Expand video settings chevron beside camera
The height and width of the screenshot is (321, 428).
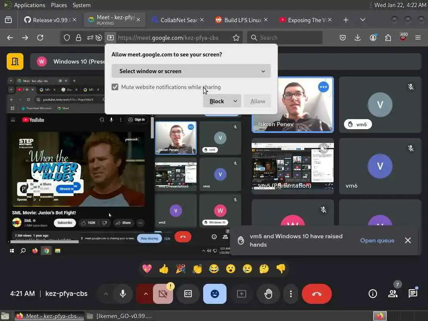146,294
